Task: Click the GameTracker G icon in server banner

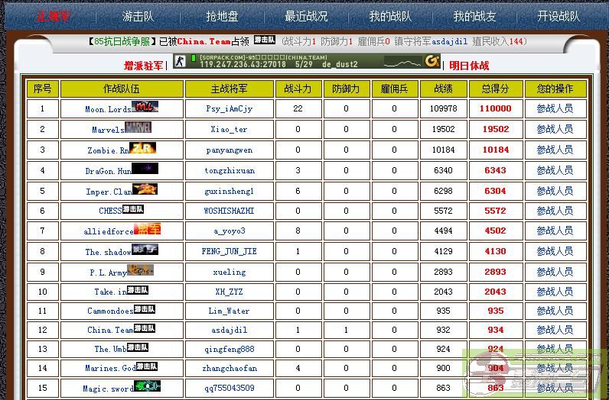Action: click(432, 61)
